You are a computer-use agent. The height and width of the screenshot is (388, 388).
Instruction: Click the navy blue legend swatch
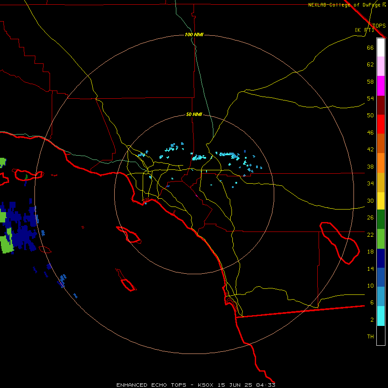click(x=381, y=258)
